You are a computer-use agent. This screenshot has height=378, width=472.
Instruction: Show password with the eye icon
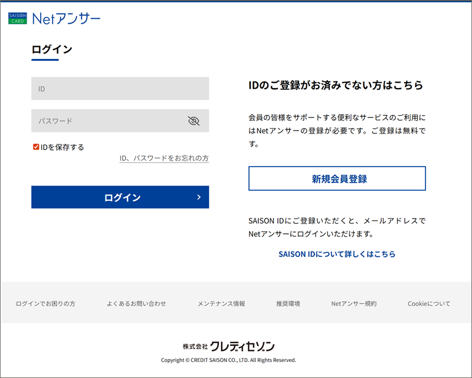pyautogui.click(x=194, y=121)
